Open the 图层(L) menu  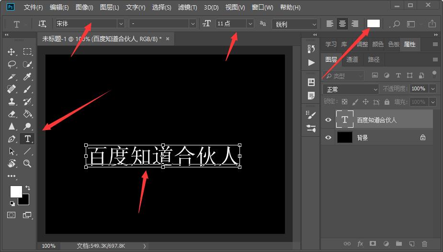click(x=109, y=7)
